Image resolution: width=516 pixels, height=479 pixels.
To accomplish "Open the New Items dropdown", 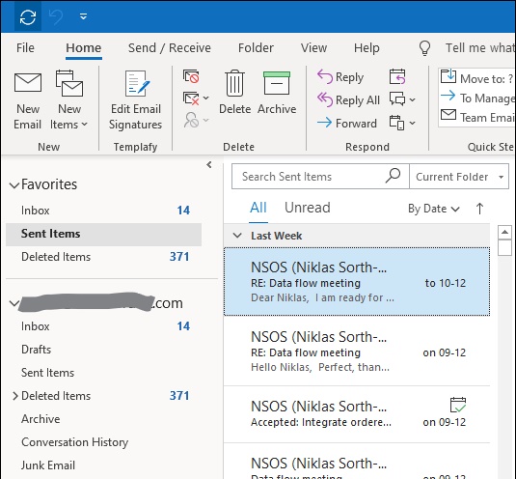I will 68,101.
